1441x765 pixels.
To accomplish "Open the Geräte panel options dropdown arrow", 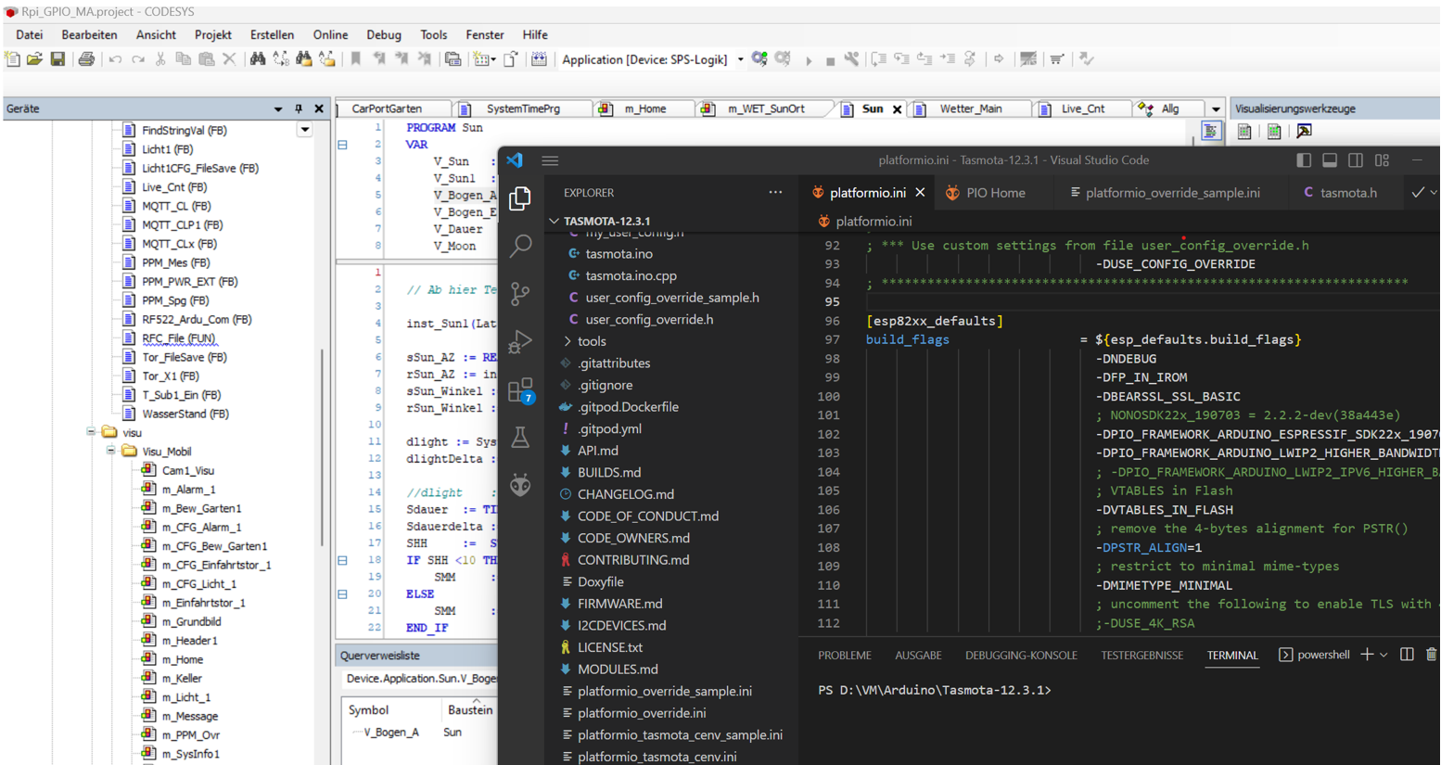I will pyautogui.click(x=278, y=108).
